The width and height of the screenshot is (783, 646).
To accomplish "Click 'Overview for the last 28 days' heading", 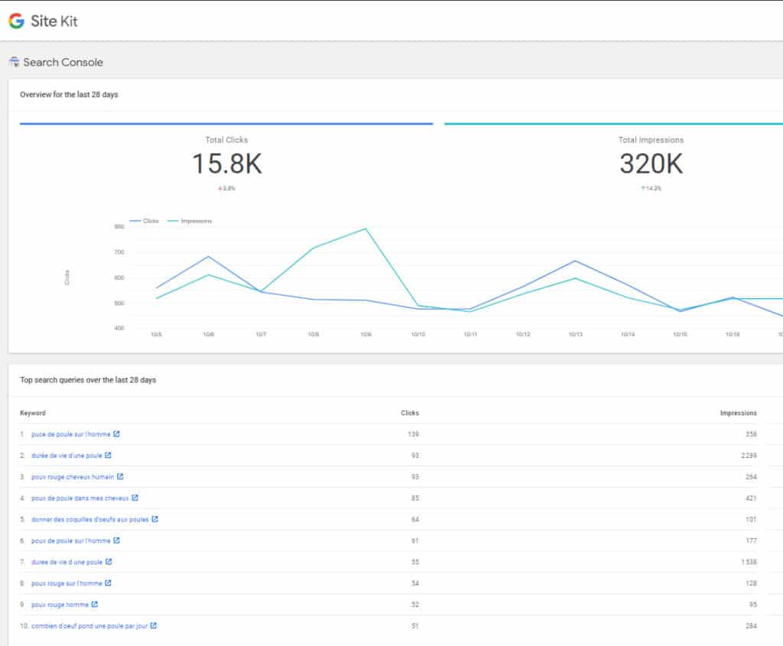I will pos(69,94).
